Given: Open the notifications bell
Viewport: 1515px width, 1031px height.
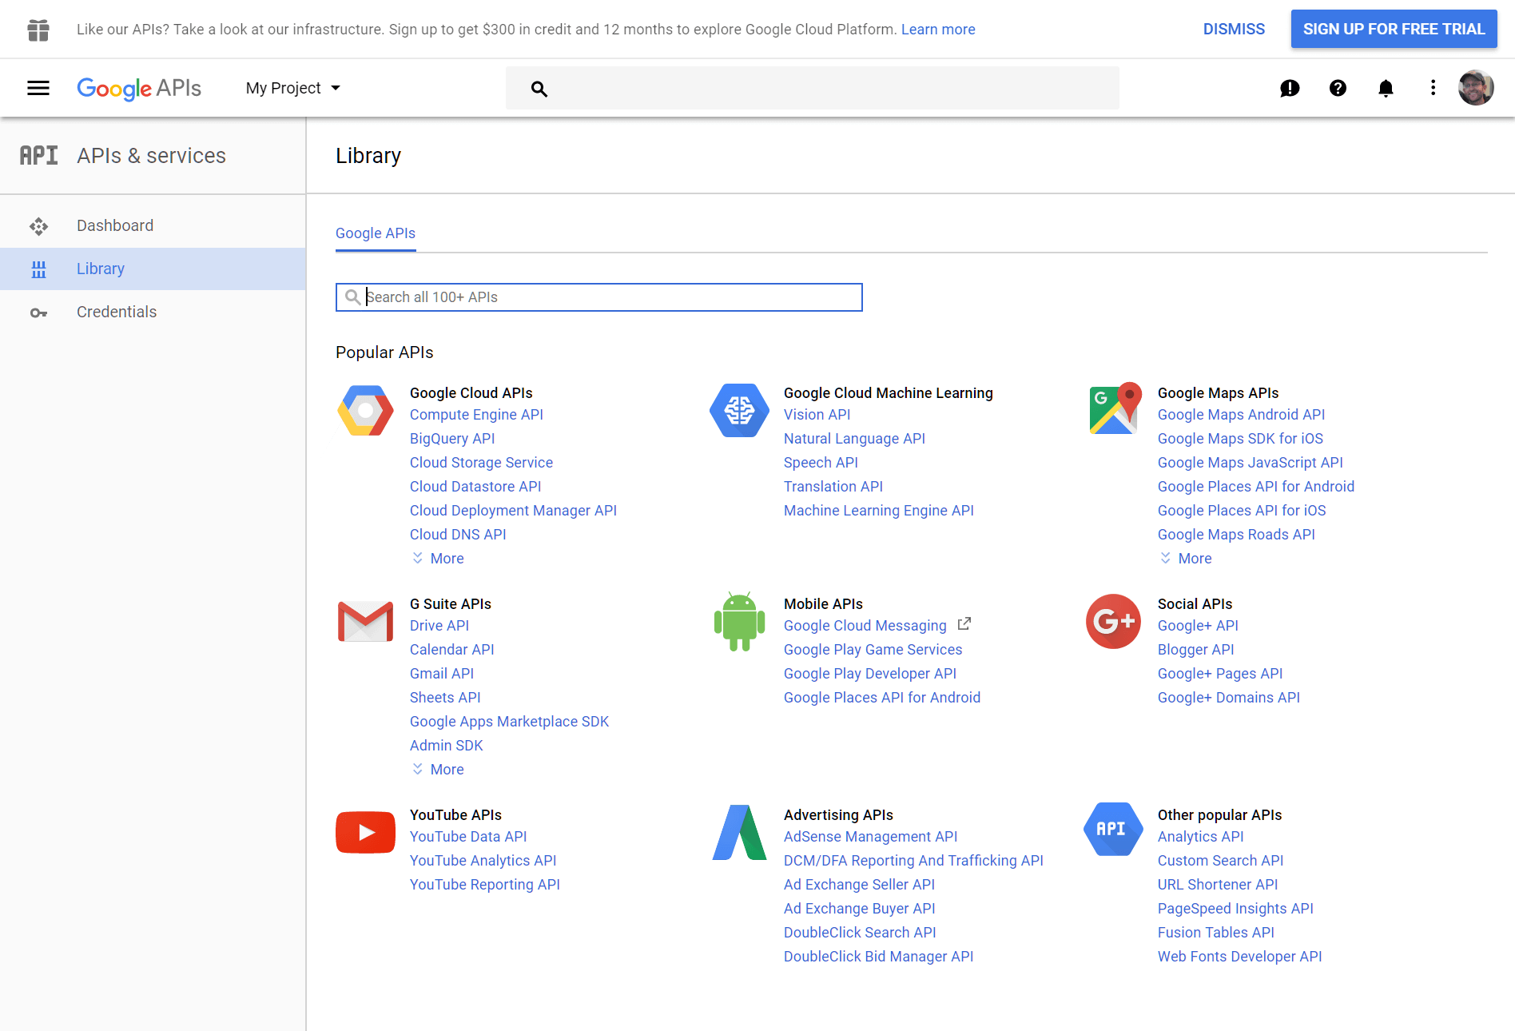Looking at the screenshot, I should 1386,88.
